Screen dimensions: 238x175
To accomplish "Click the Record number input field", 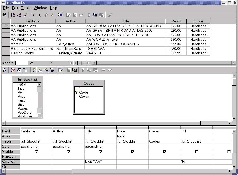I will 22,63.
